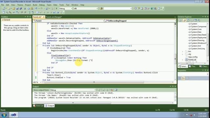This screenshot has width=210, height=118.
Task: Click the editor horizontal scrollbar thumb
Action: [94, 82]
